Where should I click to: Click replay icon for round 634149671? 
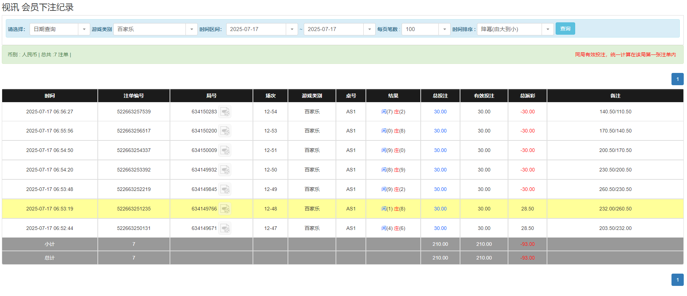click(x=225, y=228)
